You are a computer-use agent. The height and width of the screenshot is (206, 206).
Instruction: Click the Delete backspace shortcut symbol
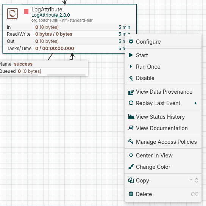195,194
